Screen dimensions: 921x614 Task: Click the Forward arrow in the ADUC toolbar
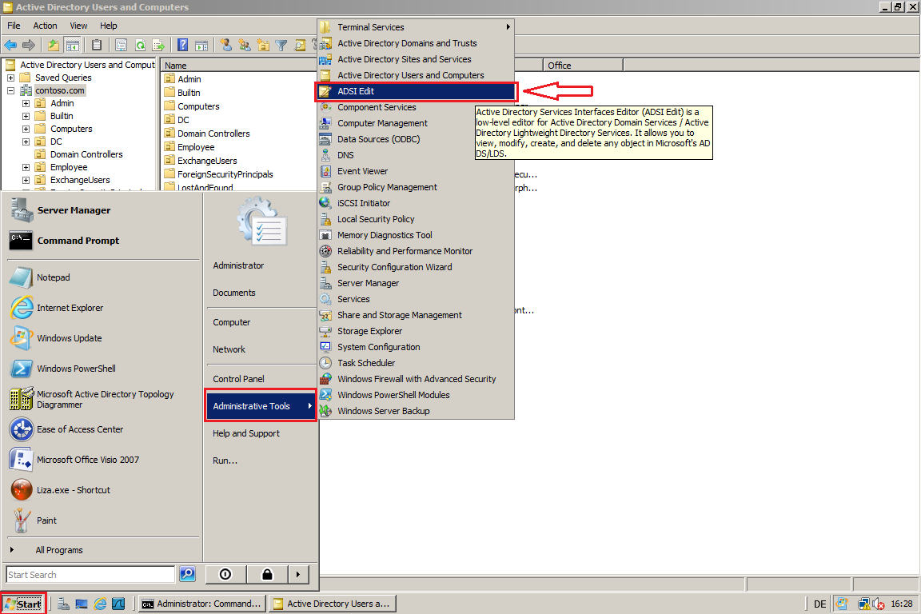pos(29,45)
